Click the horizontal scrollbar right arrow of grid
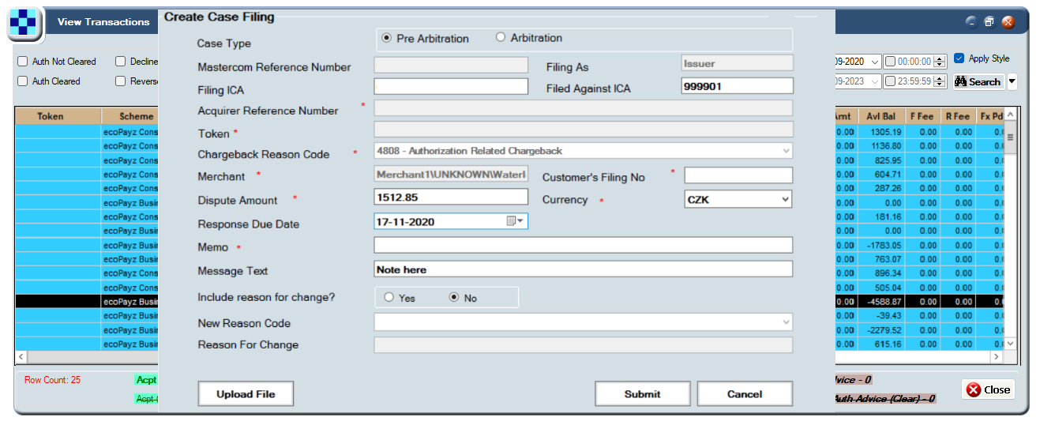The height and width of the screenshot is (425, 1040). click(x=997, y=357)
